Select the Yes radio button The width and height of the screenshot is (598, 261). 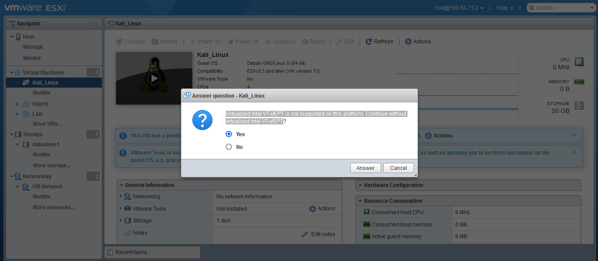point(229,134)
